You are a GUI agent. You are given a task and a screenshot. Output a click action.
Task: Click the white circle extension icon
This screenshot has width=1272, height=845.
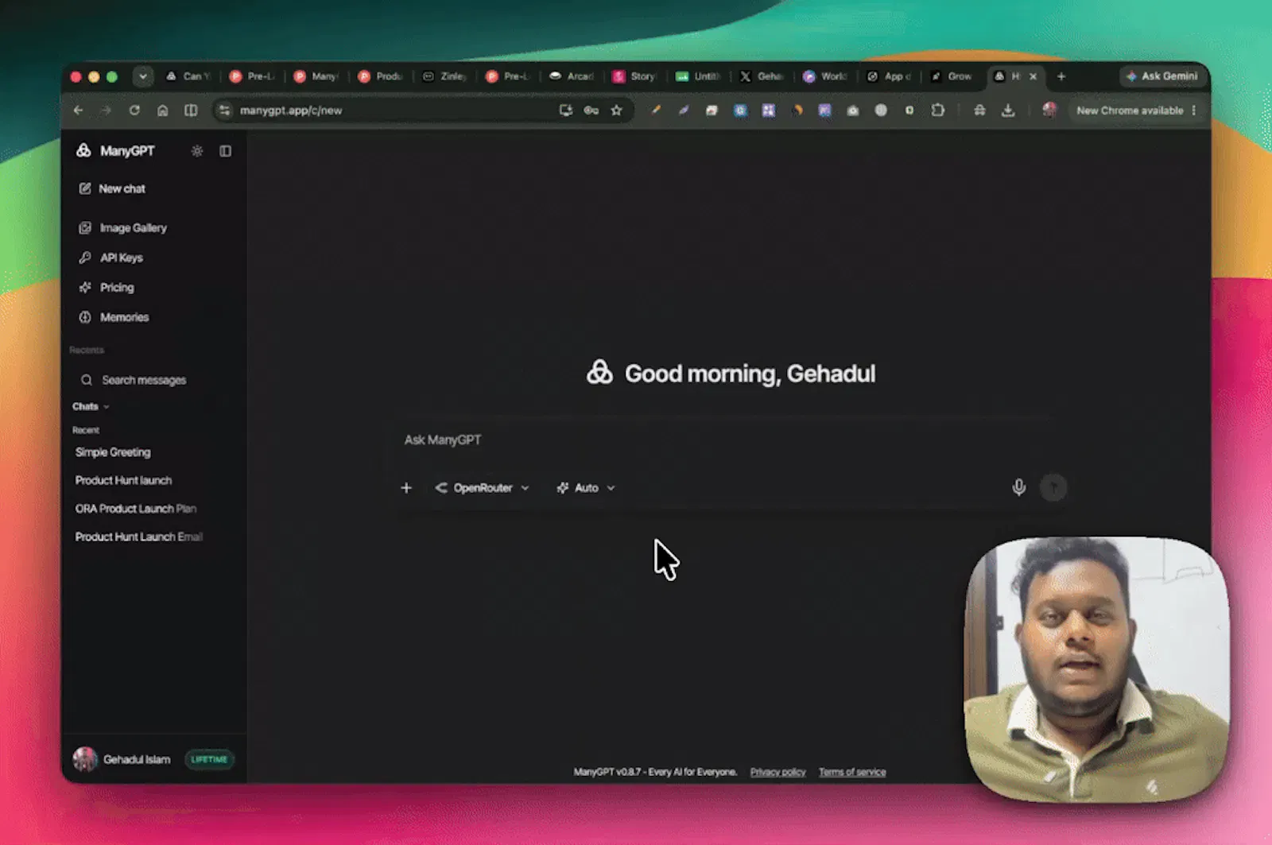pyautogui.click(x=881, y=110)
